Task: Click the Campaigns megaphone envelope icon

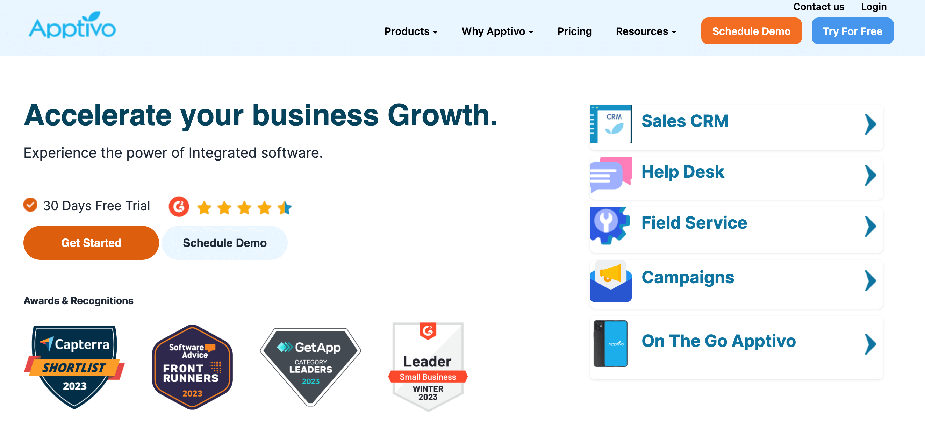Action: (x=610, y=281)
